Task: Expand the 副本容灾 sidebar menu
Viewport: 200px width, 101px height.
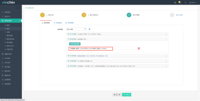Action: tap(11, 71)
